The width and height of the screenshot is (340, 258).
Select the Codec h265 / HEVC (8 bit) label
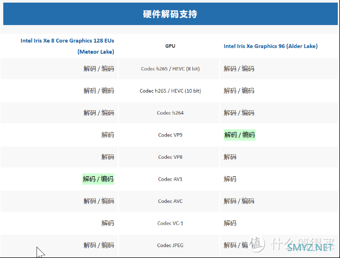(x=170, y=69)
